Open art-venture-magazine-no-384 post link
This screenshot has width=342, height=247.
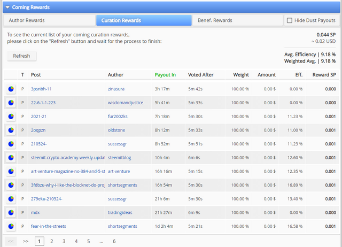[x=68, y=171]
